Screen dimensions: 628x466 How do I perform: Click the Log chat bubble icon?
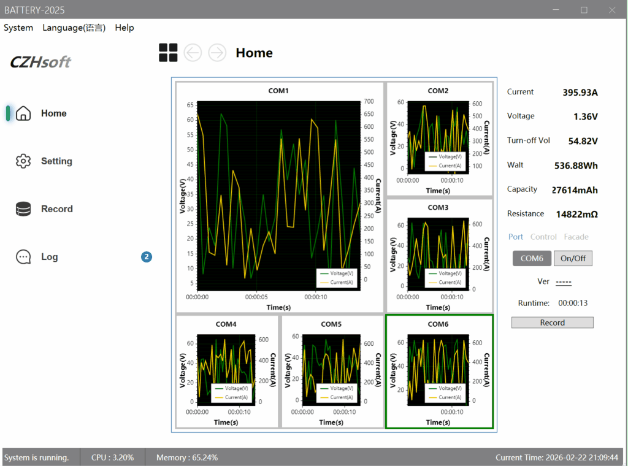pyautogui.click(x=23, y=257)
